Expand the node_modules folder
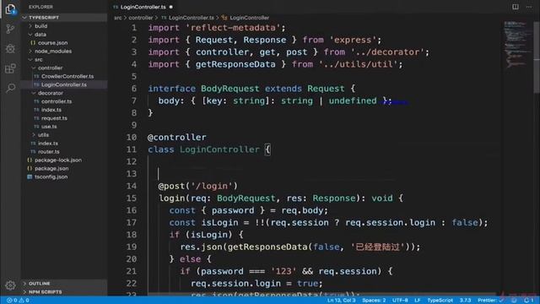This screenshot has height=304, width=540. 64,51
